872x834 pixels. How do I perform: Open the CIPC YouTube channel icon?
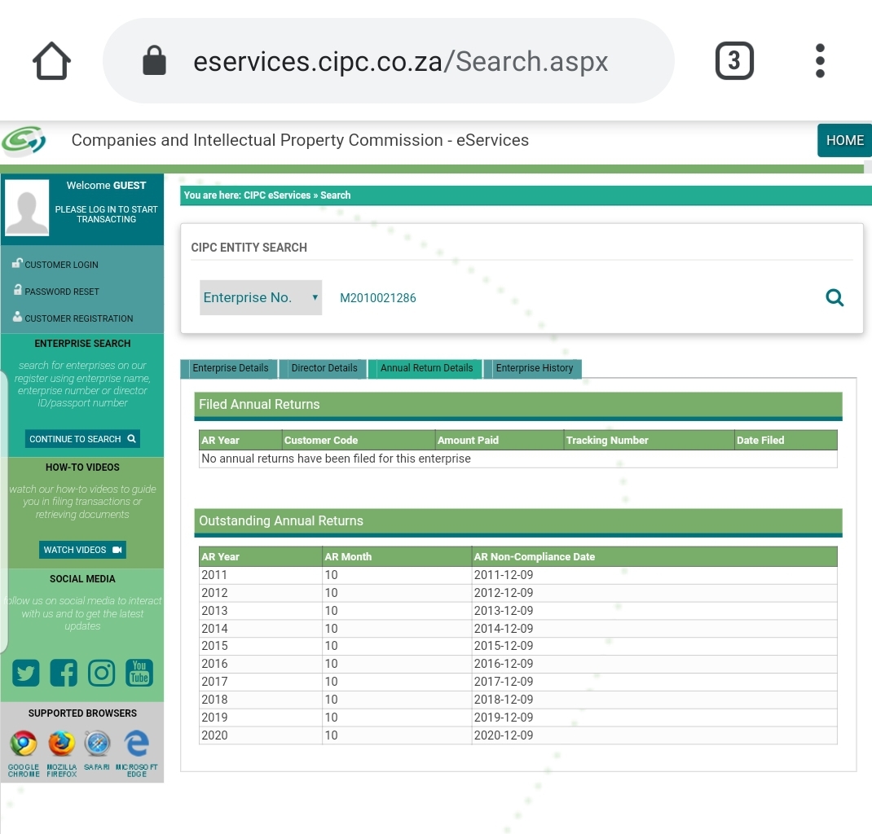coord(139,673)
